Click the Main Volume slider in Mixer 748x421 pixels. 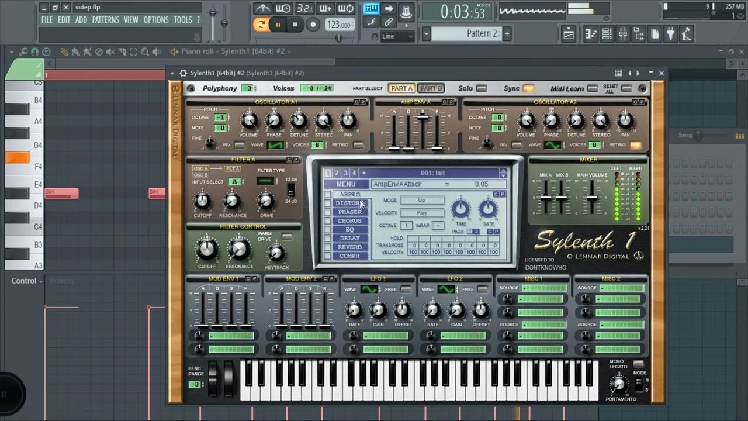point(593,197)
